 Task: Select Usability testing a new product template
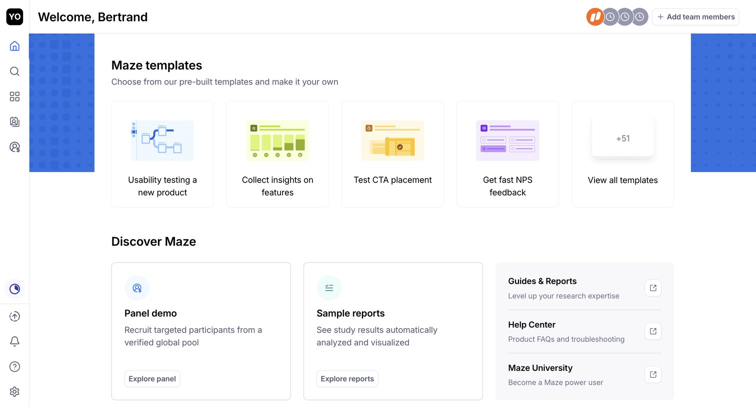(162, 154)
